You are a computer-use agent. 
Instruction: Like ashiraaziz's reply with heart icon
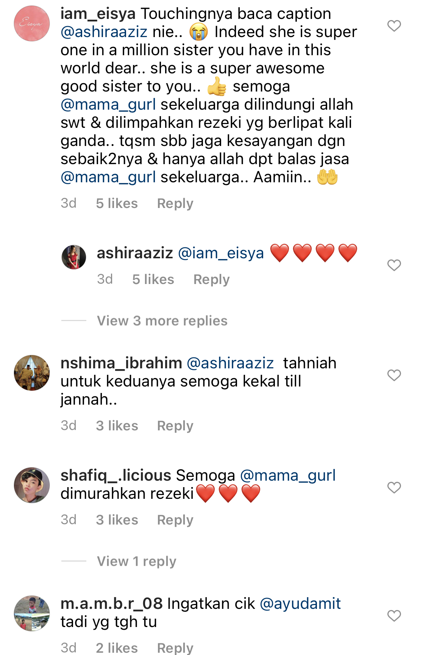(394, 265)
